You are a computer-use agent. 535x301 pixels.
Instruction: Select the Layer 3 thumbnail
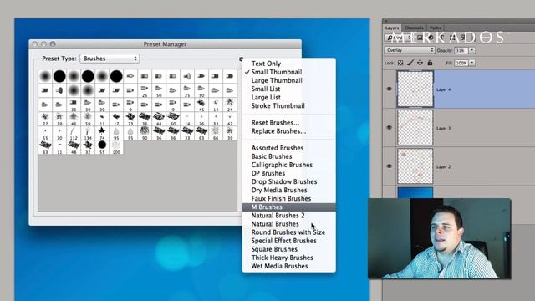pyautogui.click(x=415, y=128)
